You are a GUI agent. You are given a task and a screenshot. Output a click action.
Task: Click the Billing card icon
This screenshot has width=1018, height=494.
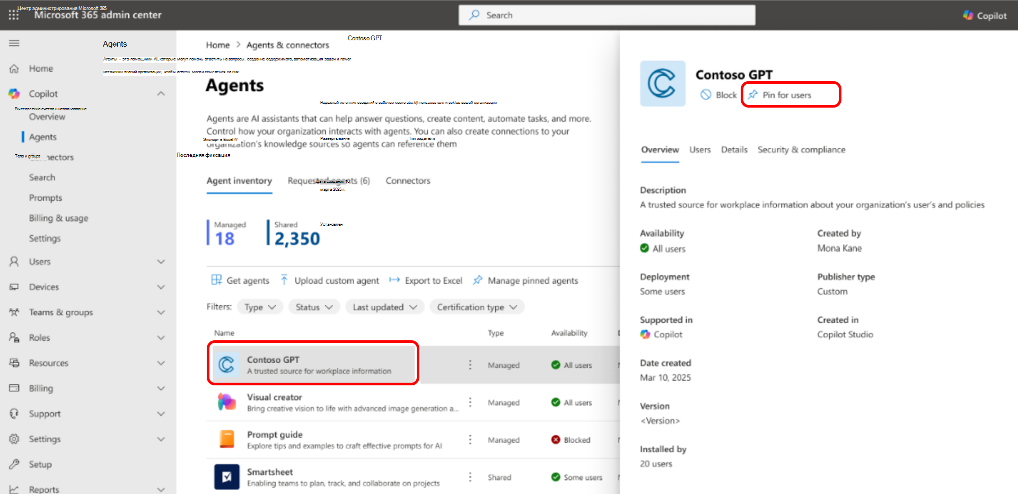coord(14,388)
